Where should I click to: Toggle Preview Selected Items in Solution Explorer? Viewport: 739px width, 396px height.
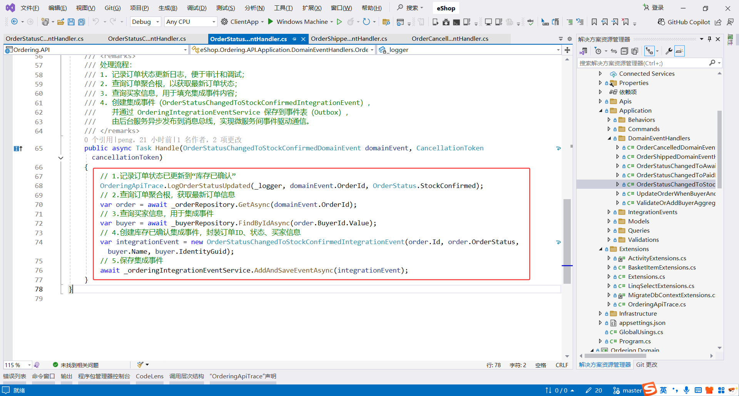point(680,51)
